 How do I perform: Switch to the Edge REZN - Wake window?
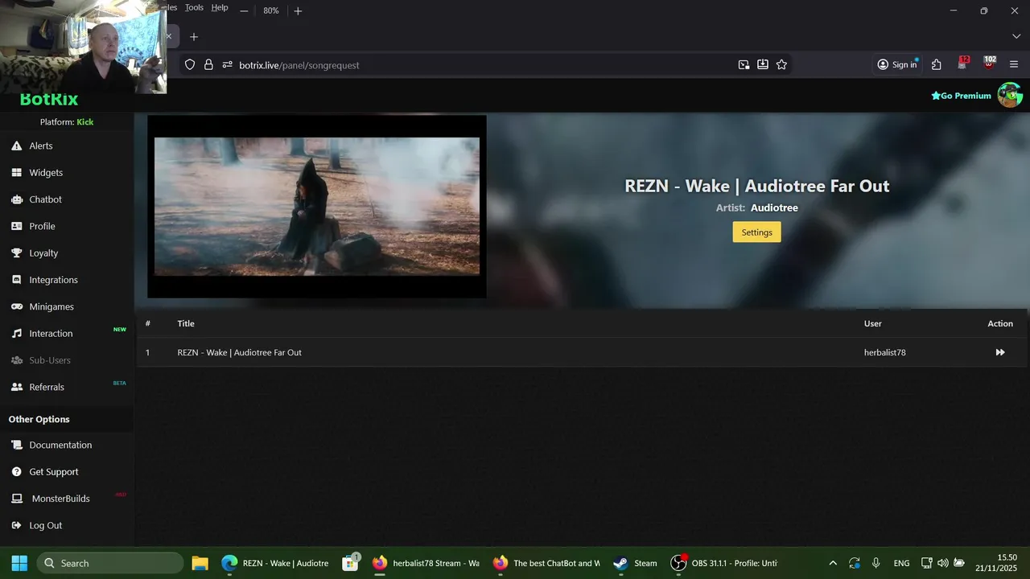275,563
